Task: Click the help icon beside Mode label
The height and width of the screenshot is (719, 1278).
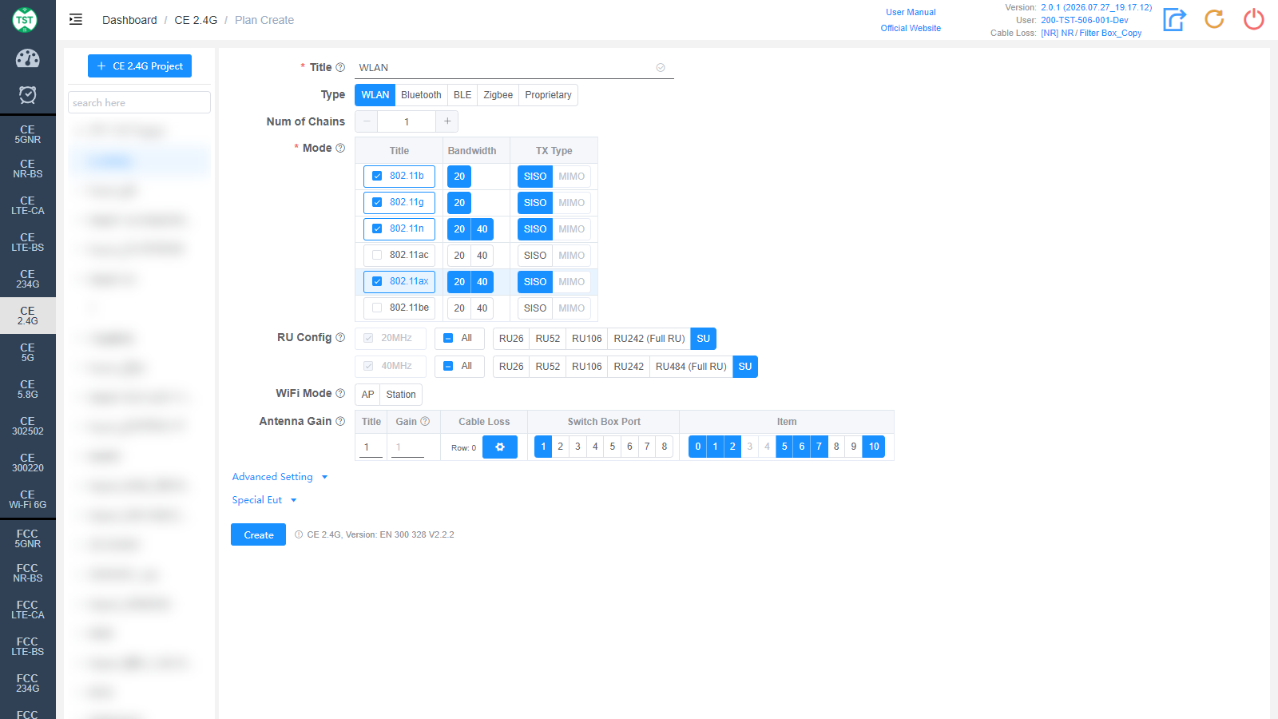Action: 340,148
